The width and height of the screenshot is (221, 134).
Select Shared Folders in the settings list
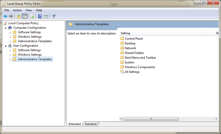pos(134,53)
